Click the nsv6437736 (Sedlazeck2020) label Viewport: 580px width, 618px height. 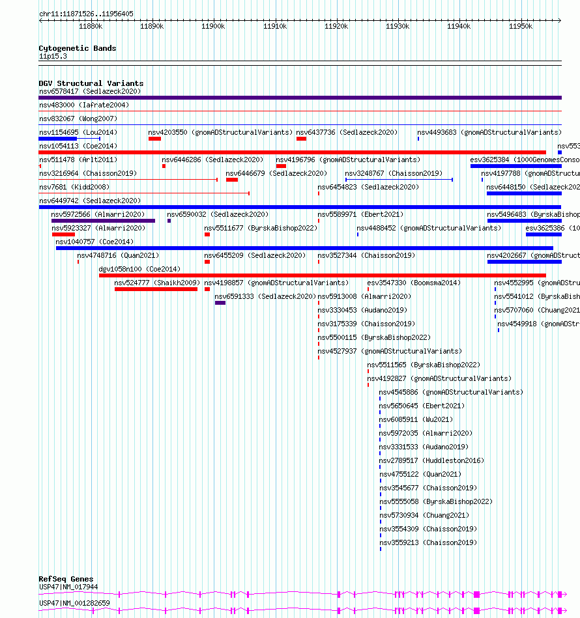[347, 132]
